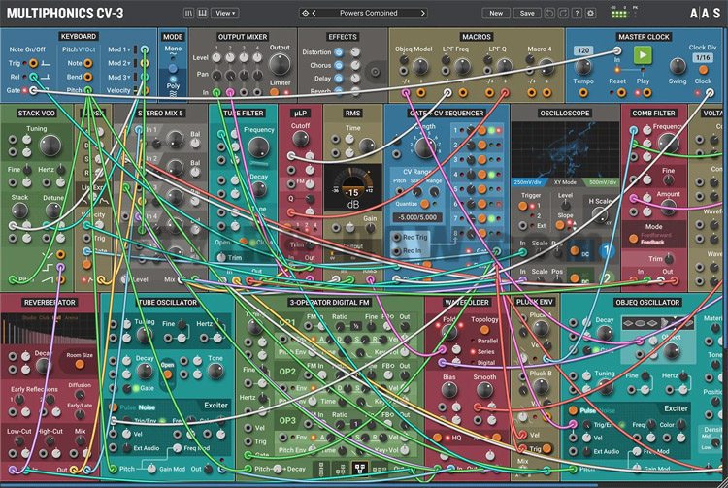
Task: Click oscilloscope Trigger source orange button
Action: [523, 206]
